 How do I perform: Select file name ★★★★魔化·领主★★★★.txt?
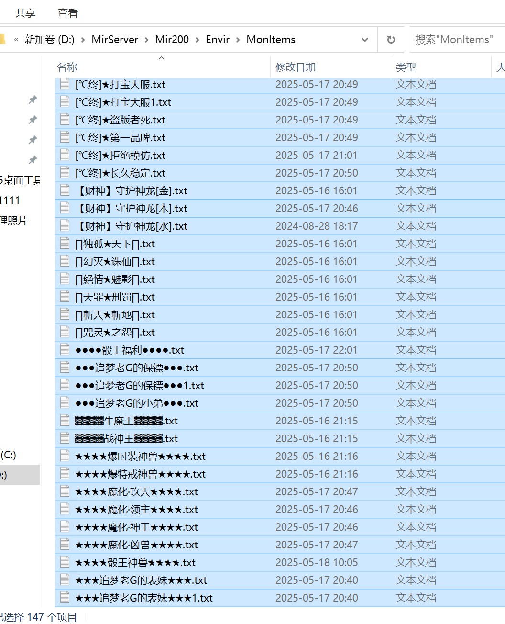tap(136, 510)
